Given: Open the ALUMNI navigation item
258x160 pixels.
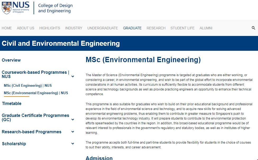Looking at the screenshot, I should [206, 28].
